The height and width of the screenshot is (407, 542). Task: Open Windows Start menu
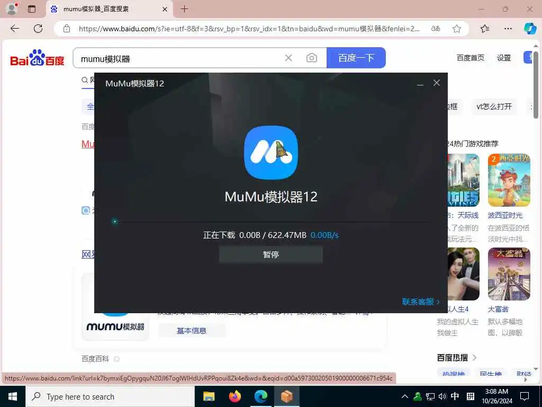[13, 396]
